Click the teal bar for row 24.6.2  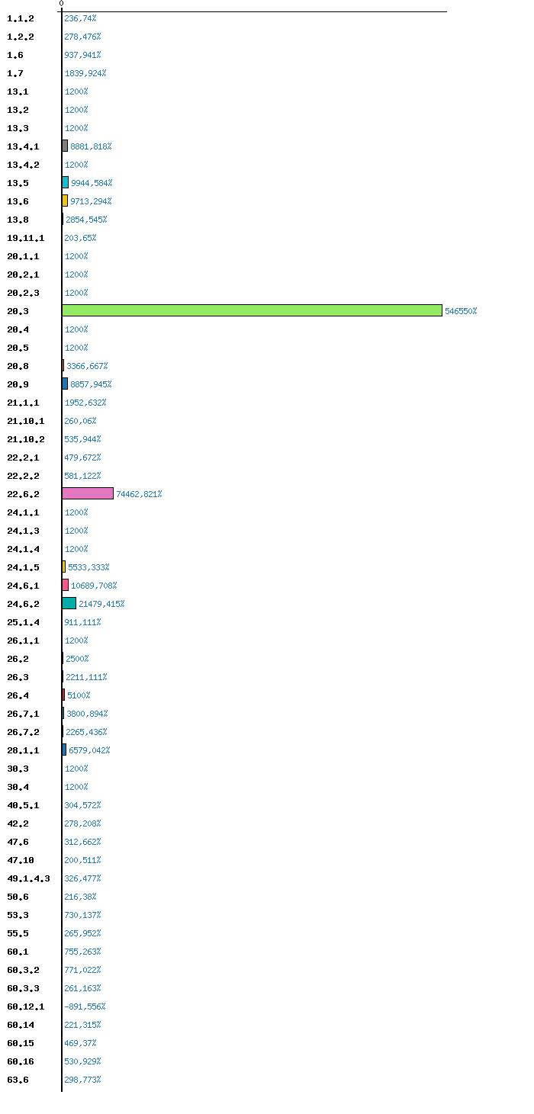[x=69, y=603]
